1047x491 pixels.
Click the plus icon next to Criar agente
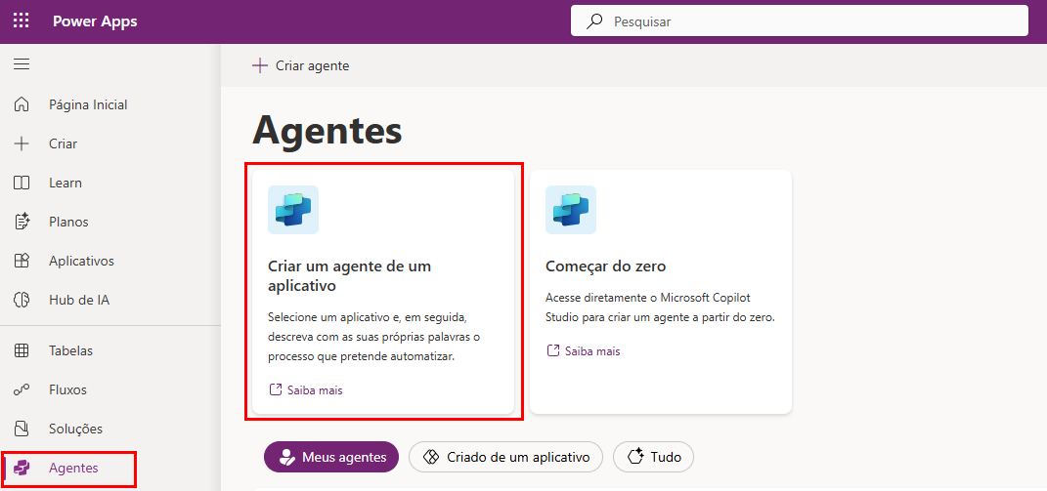pyautogui.click(x=259, y=65)
